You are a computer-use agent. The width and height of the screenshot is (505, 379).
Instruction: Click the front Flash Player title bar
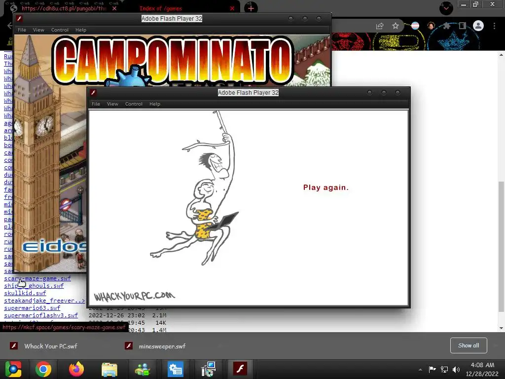pyautogui.click(x=249, y=92)
